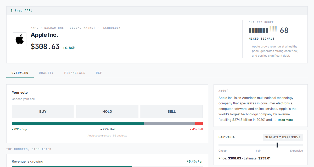Image resolution: width=314 pixels, height=167 pixels.
Task: Click the $308.63 stock price
Action: coord(45,46)
